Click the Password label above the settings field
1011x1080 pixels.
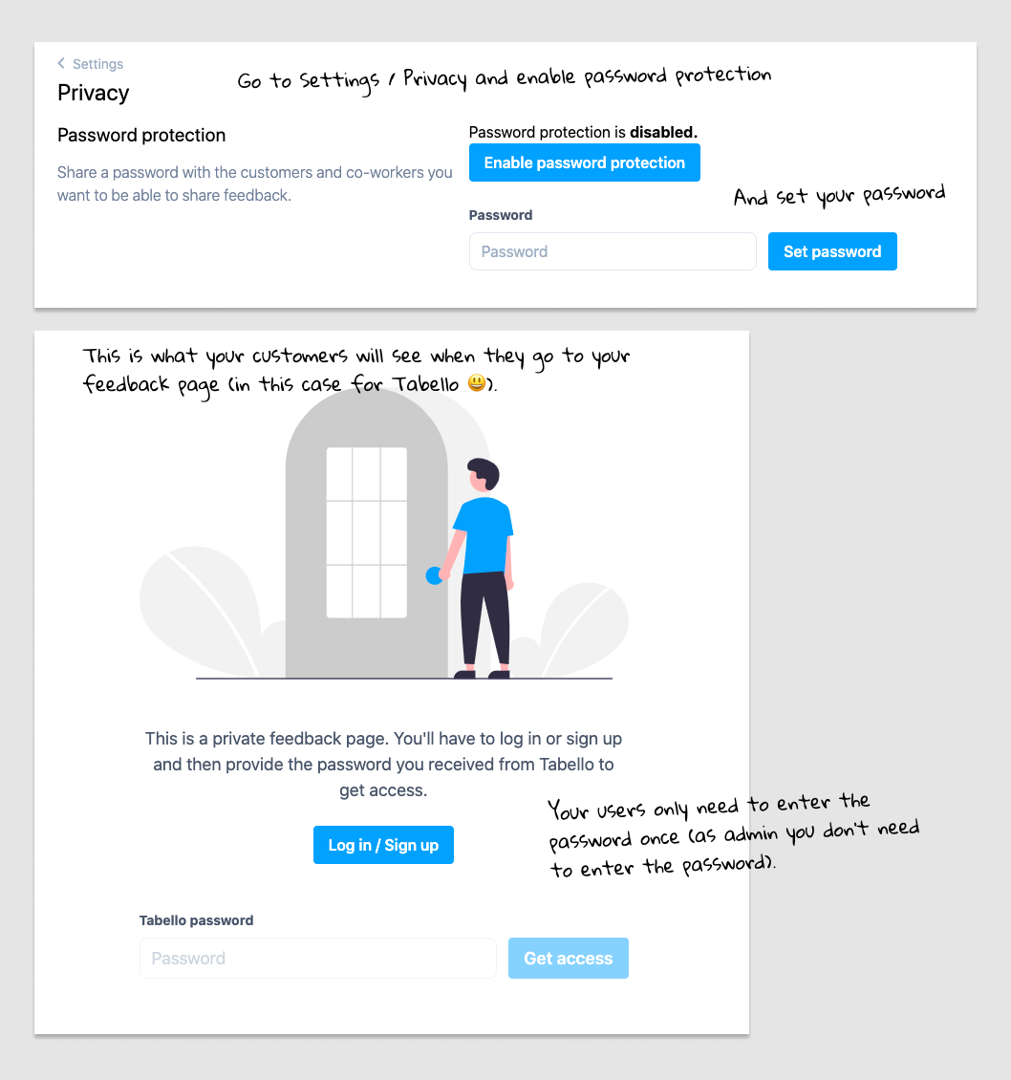point(501,216)
